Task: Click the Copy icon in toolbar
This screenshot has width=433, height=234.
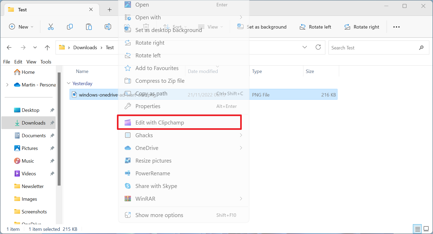Action: pos(70,27)
